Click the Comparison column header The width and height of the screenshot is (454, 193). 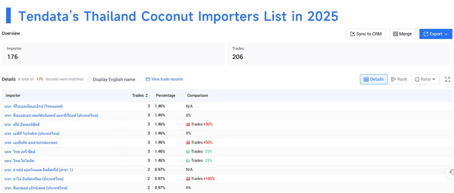coord(198,95)
